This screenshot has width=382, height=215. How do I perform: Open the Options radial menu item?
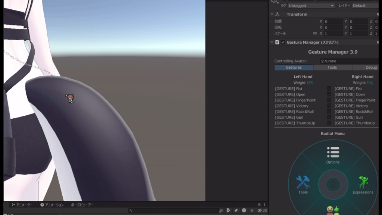(x=333, y=155)
